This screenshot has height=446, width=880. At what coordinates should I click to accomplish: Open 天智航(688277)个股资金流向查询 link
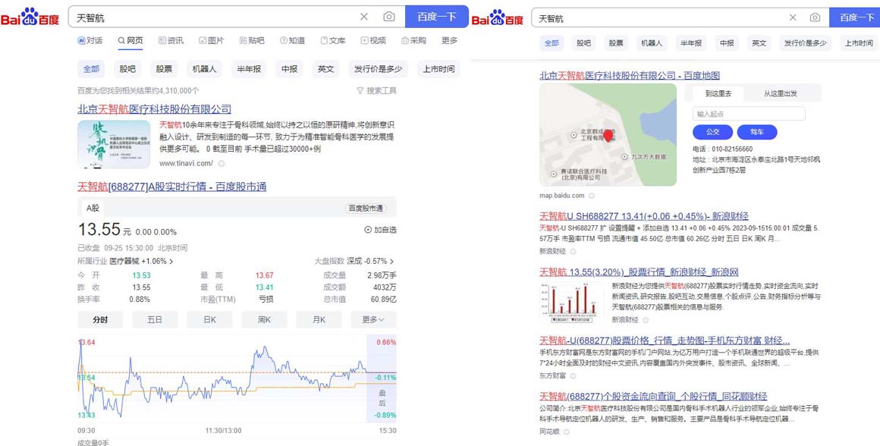(653, 397)
